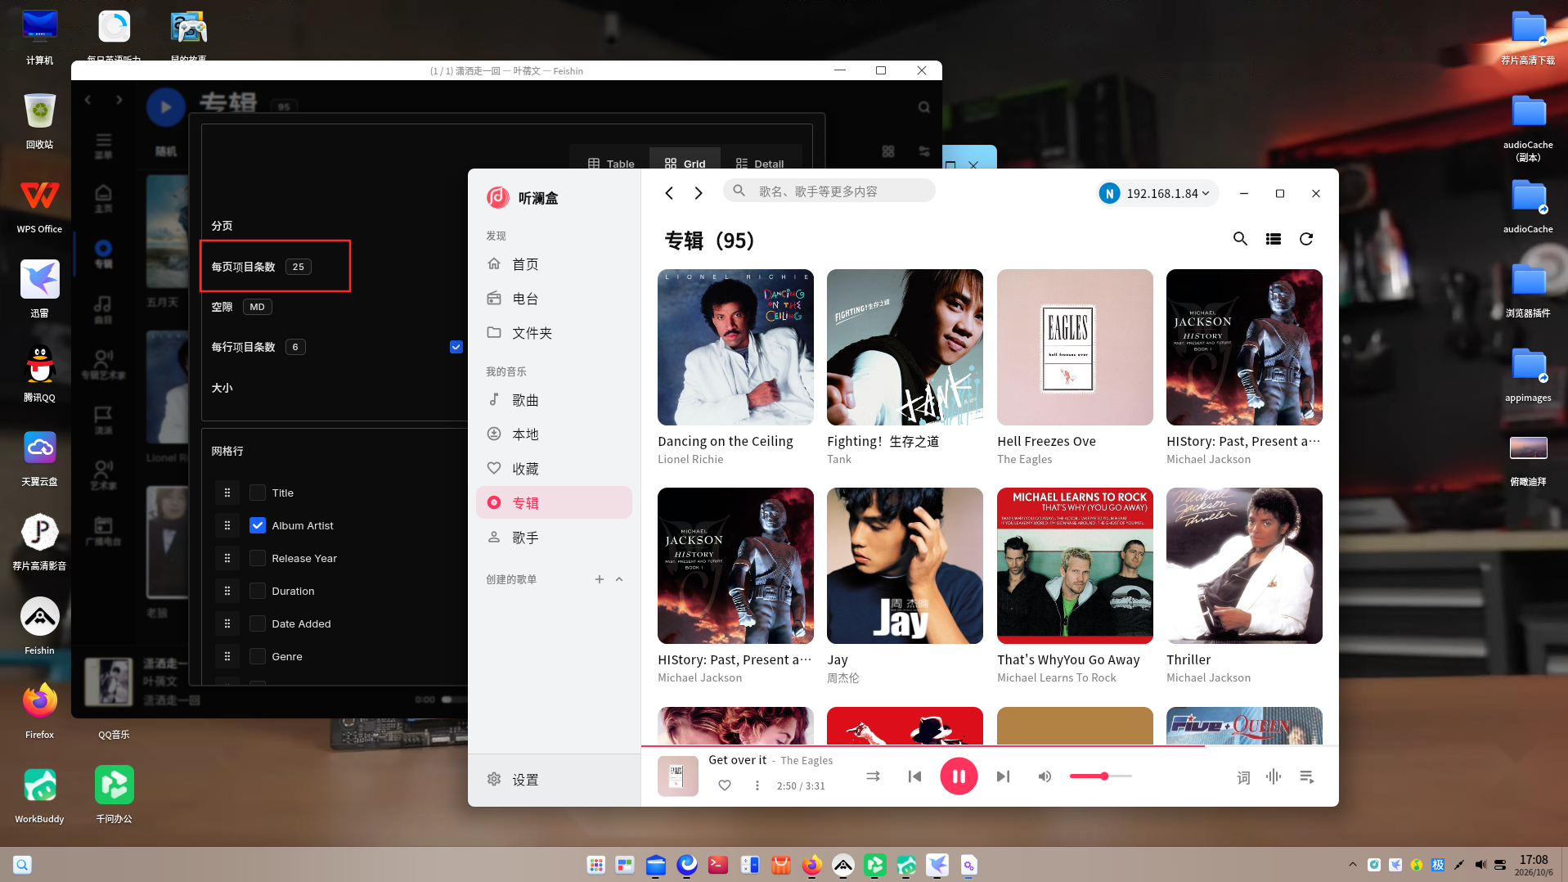Skip to the next track
Viewport: 1568px width, 882px height.
(1003, 776)
